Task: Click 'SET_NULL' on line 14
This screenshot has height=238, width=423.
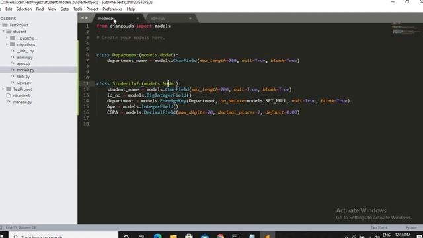Action: point(276,101)
